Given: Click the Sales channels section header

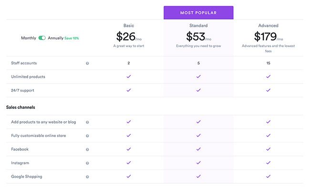Looking at the screenshot, I should (x=21, y=107).
